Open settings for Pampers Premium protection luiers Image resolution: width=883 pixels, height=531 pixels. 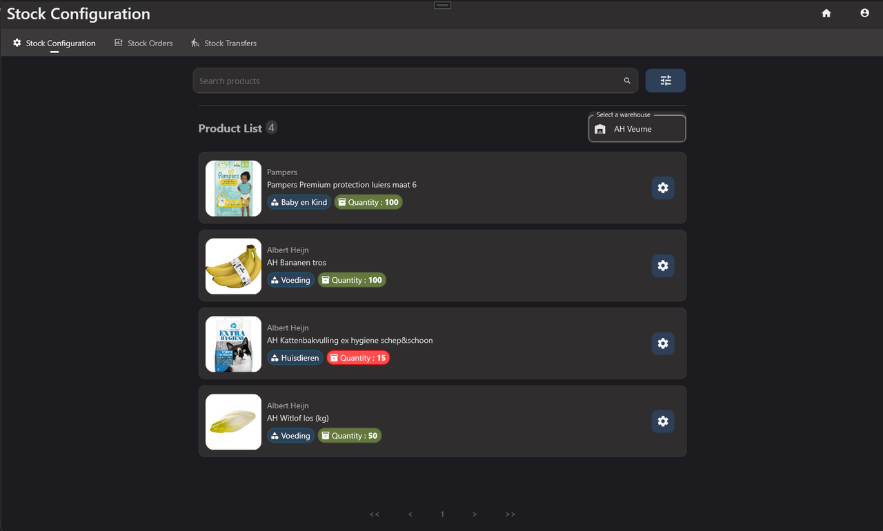[663, 188]
